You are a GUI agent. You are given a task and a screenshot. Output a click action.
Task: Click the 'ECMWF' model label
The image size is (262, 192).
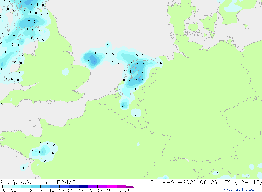66,182
